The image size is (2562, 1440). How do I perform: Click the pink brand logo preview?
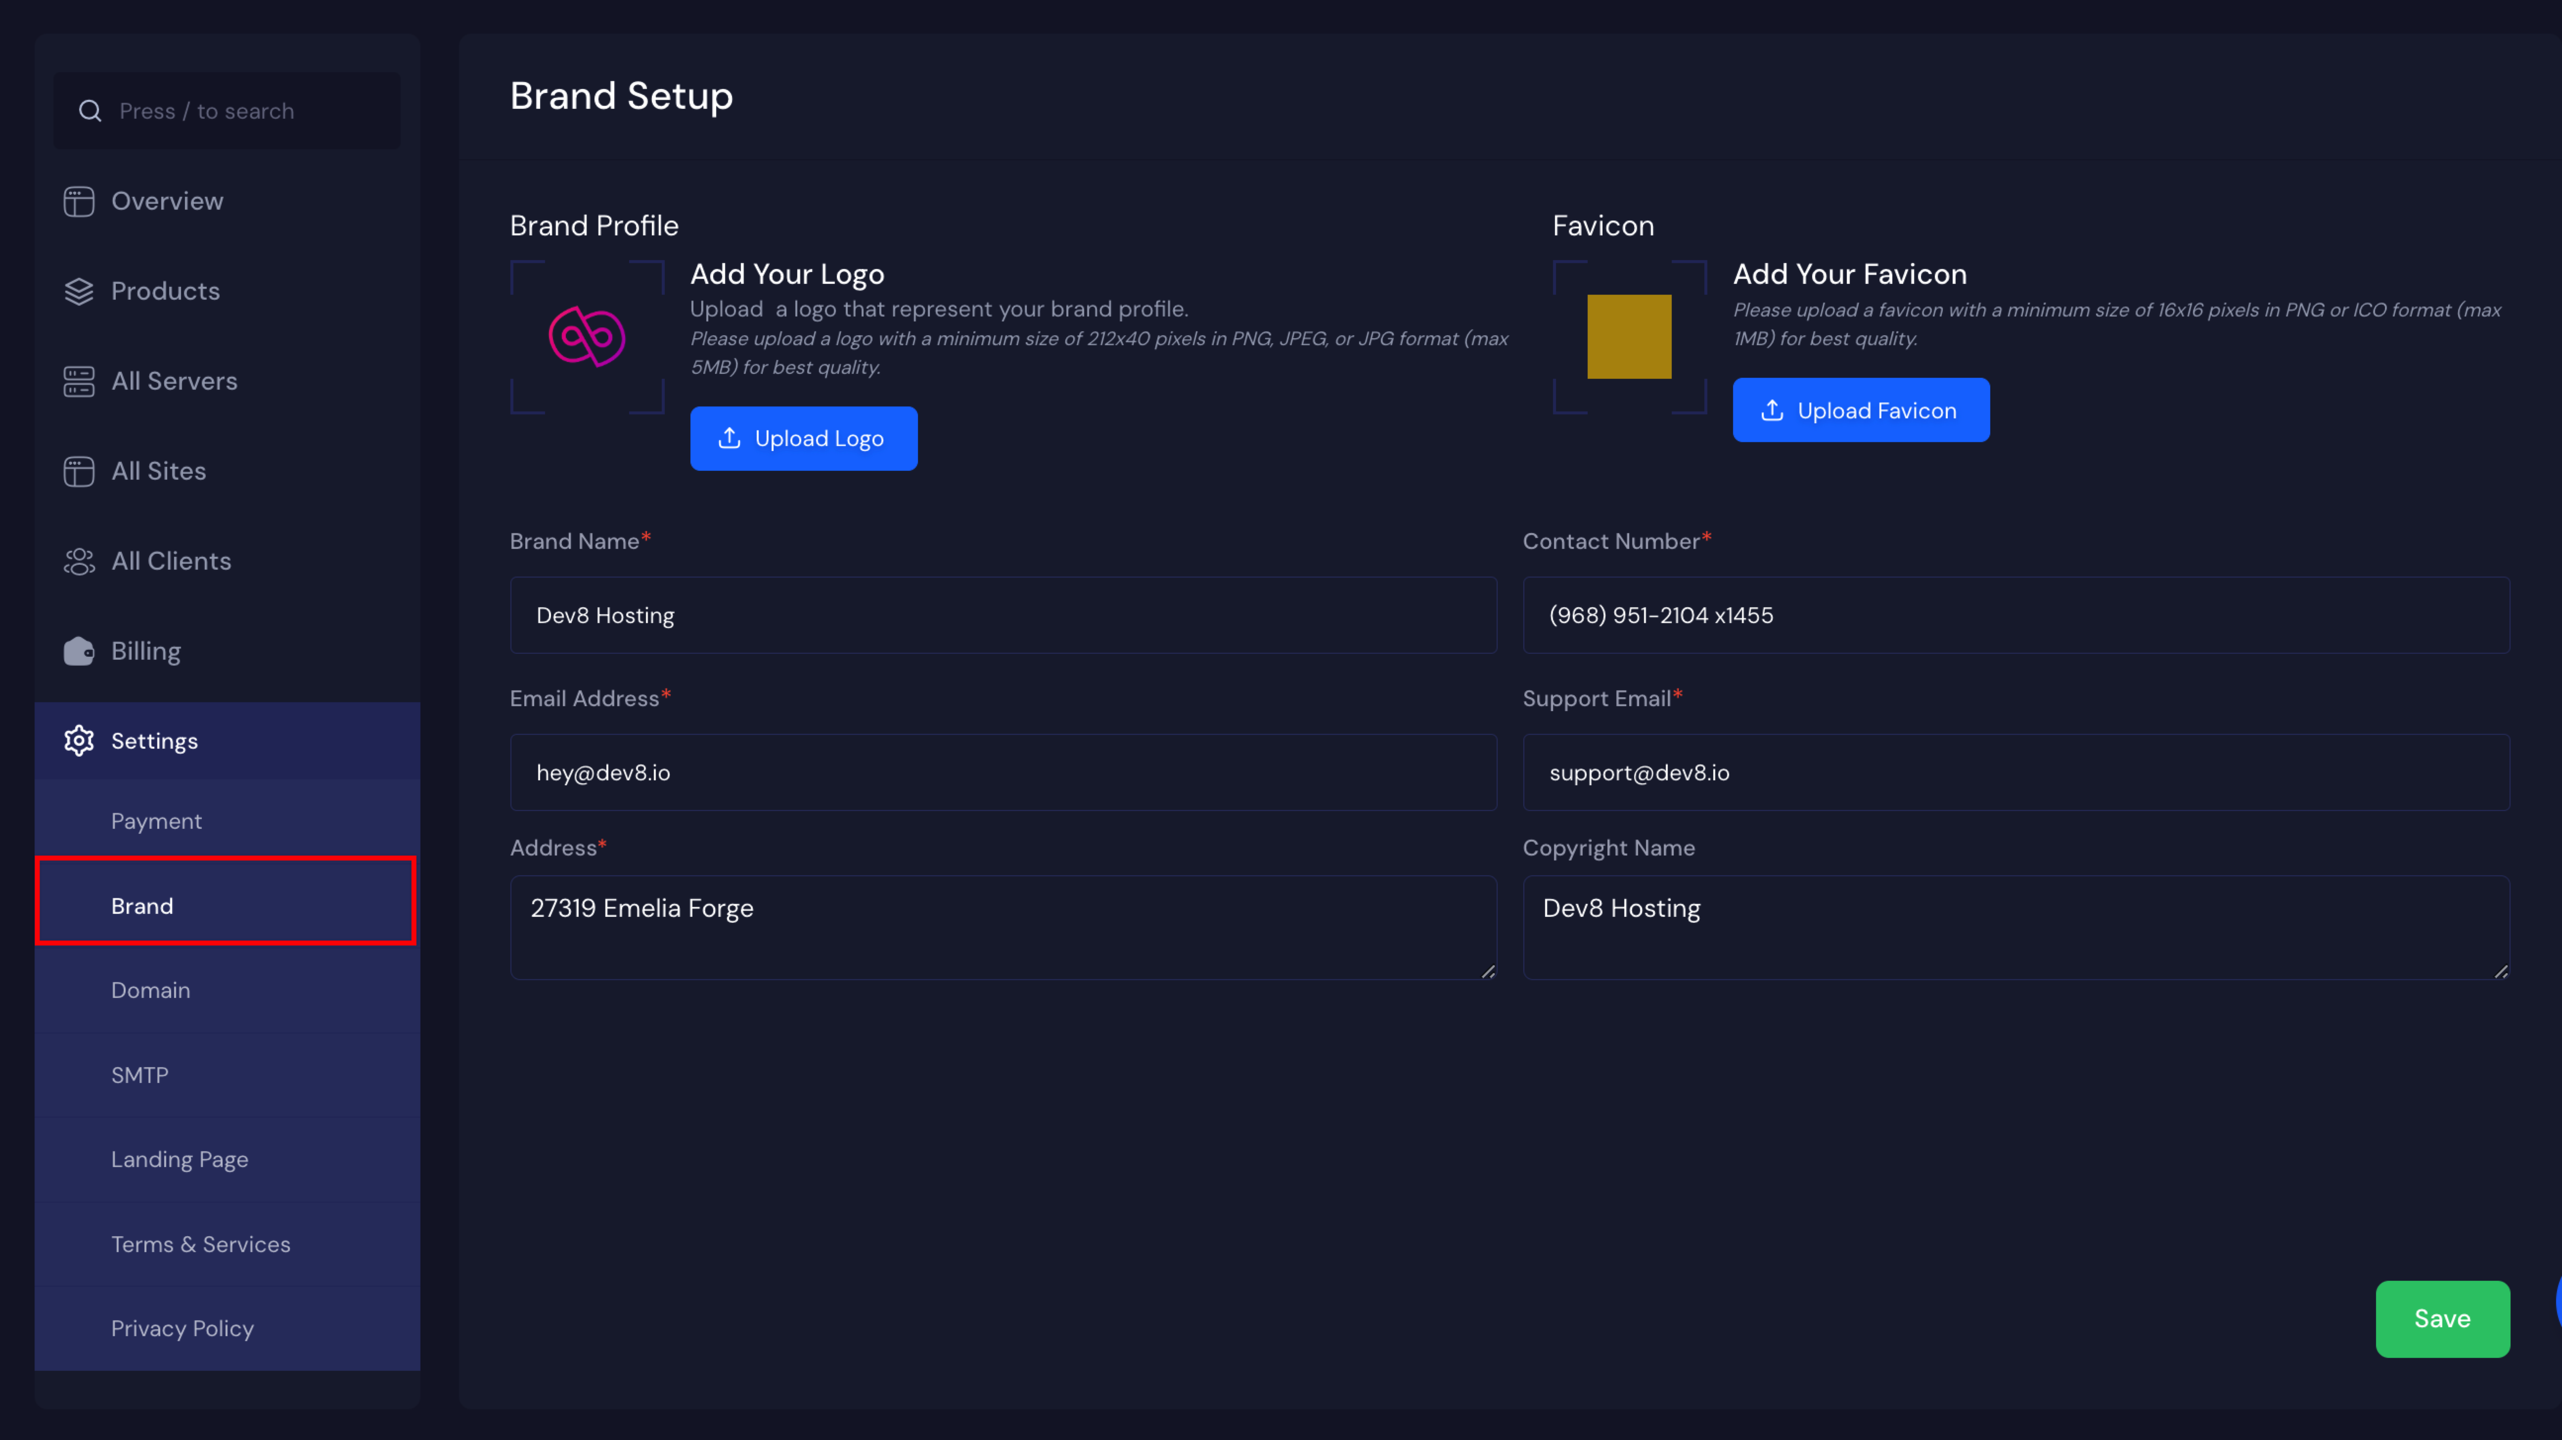587,336
